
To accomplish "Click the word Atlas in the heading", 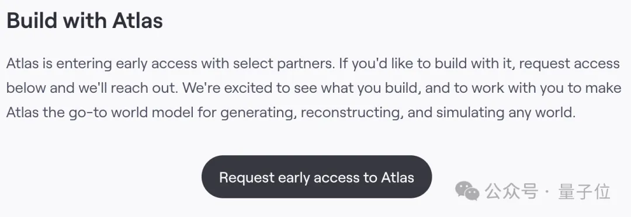I will pos(138,20).
